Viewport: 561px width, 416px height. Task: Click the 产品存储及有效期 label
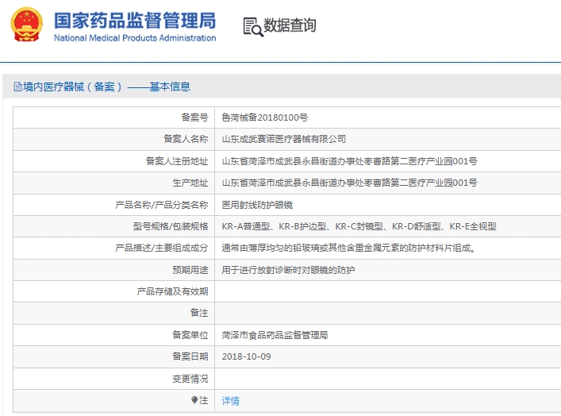[x=172, y=291]
